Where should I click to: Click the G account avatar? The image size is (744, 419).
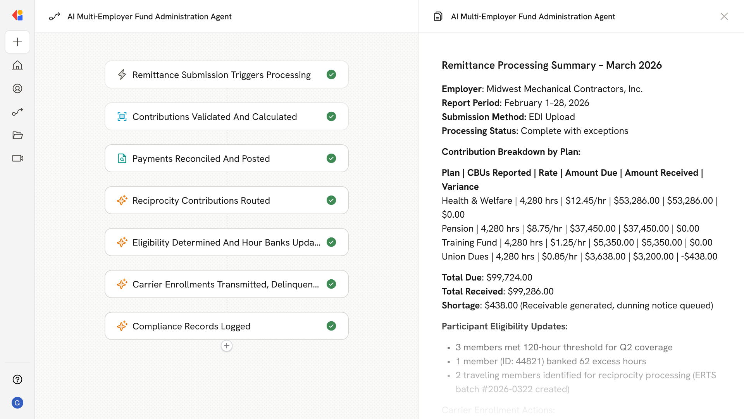click(17, 403)
